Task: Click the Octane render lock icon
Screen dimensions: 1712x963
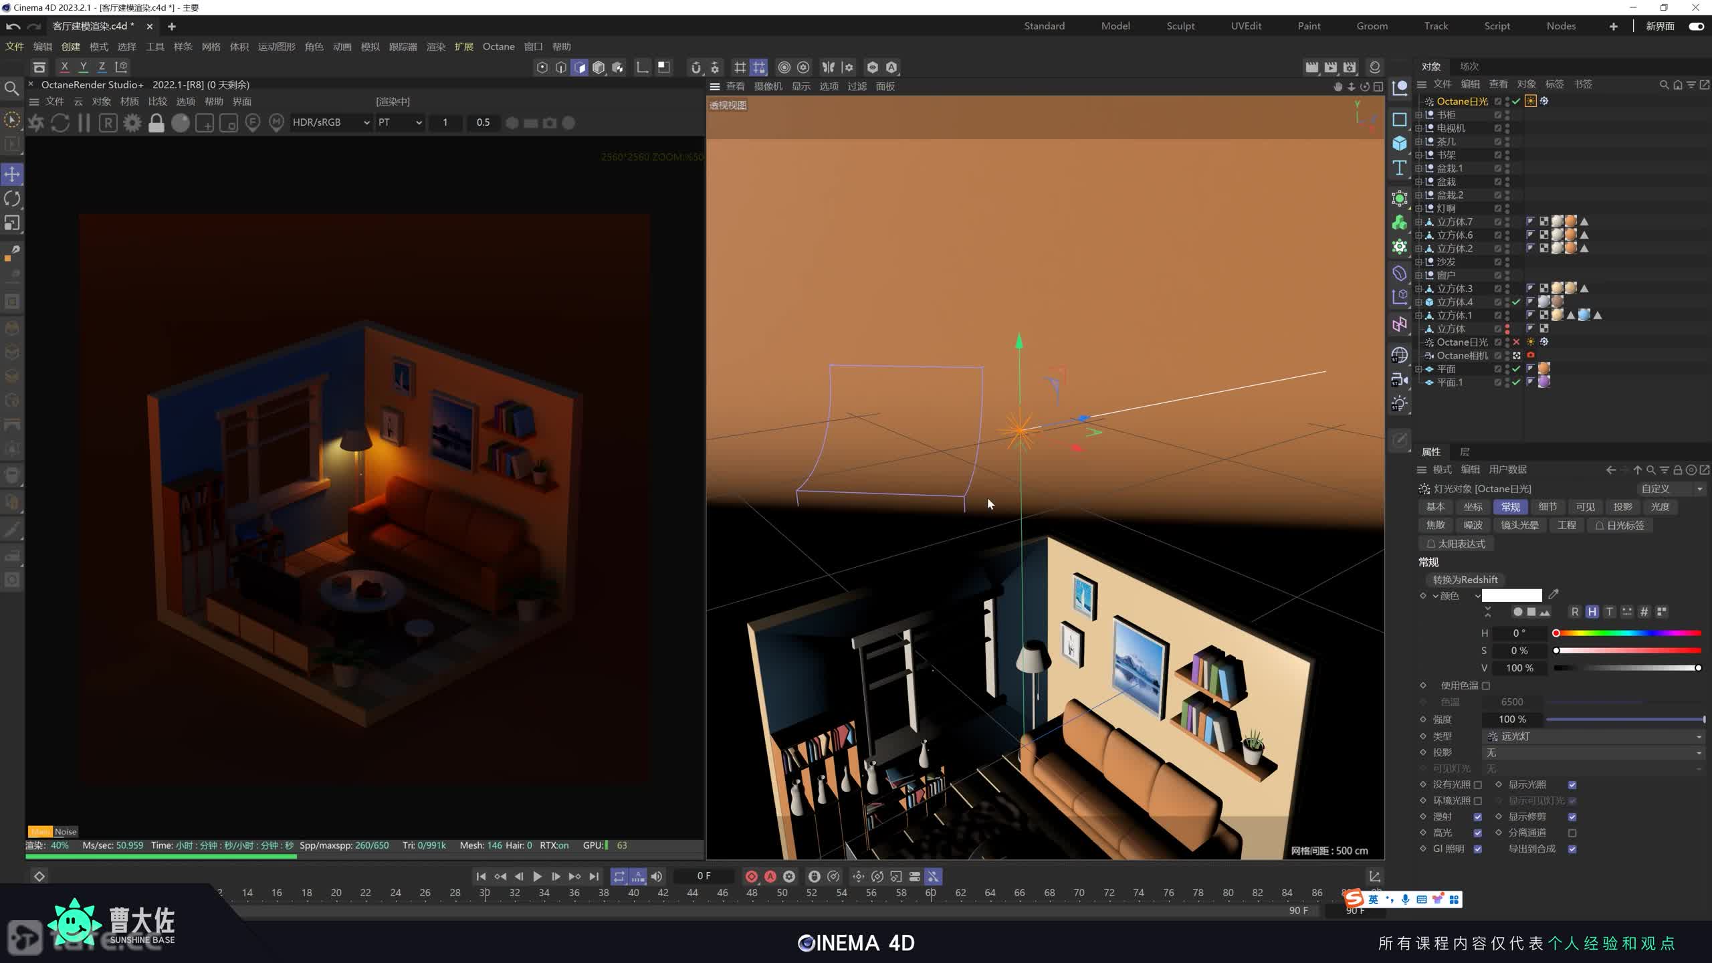Action: click(x=156, y=123)
